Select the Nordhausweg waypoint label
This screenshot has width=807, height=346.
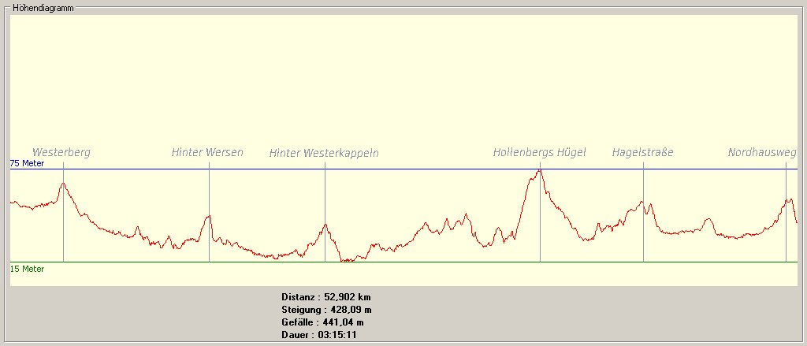[761, 152]
